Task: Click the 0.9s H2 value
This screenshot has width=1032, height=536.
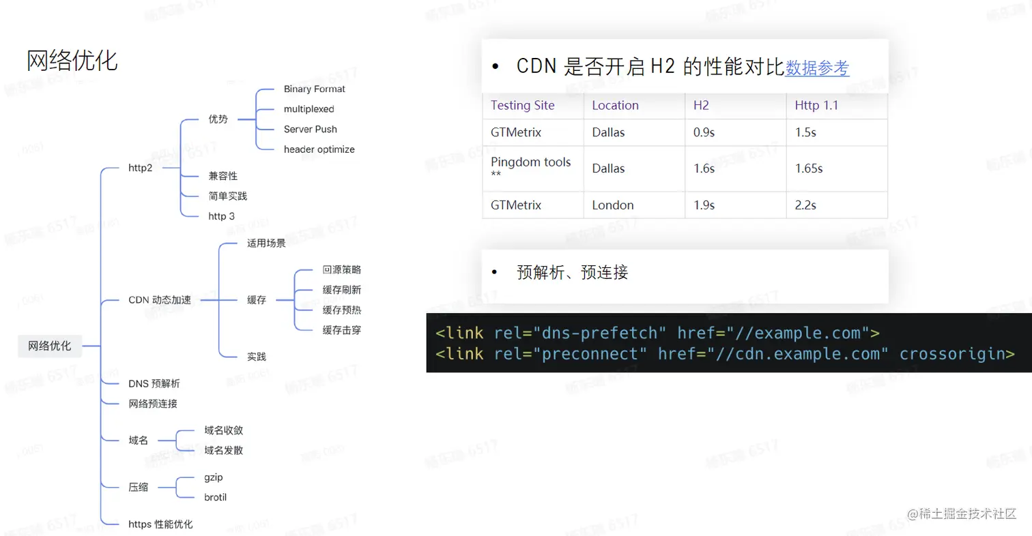Action: [704, 132]
